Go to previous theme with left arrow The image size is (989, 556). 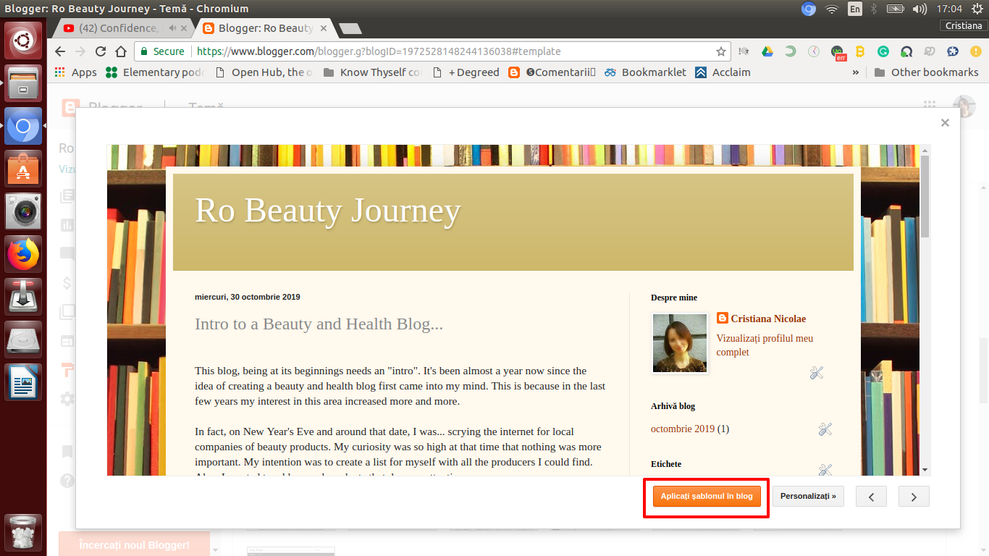[871, 497]
